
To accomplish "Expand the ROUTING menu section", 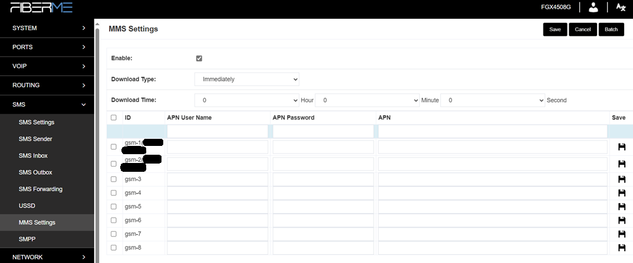I will (x=47, y=85).
